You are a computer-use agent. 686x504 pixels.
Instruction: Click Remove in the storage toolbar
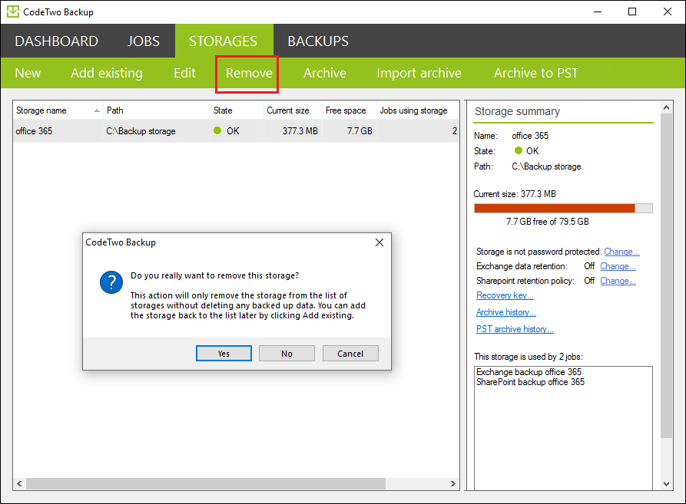tap(249, 73)
